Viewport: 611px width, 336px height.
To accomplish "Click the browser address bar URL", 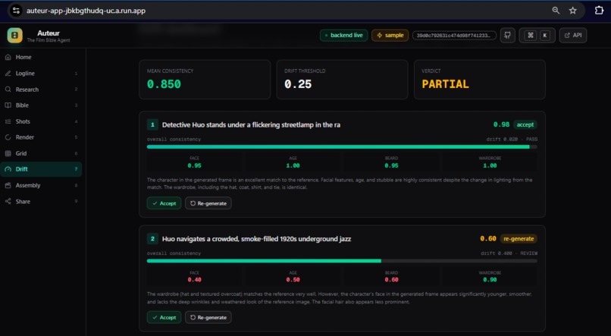I will click(86, 11).
